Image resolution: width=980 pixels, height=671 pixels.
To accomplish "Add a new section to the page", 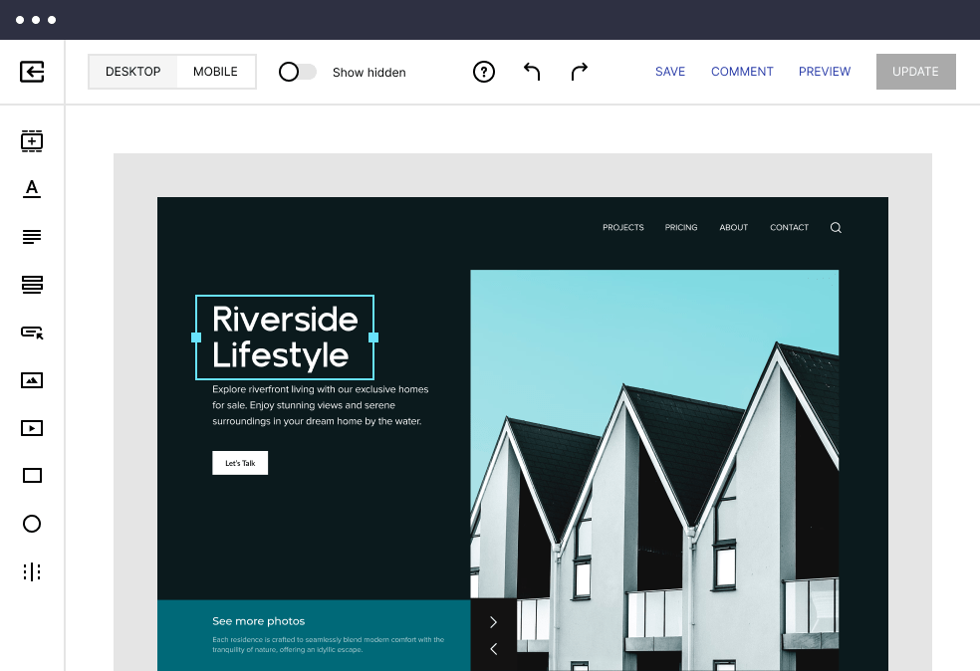I will [x=32, y=140].
